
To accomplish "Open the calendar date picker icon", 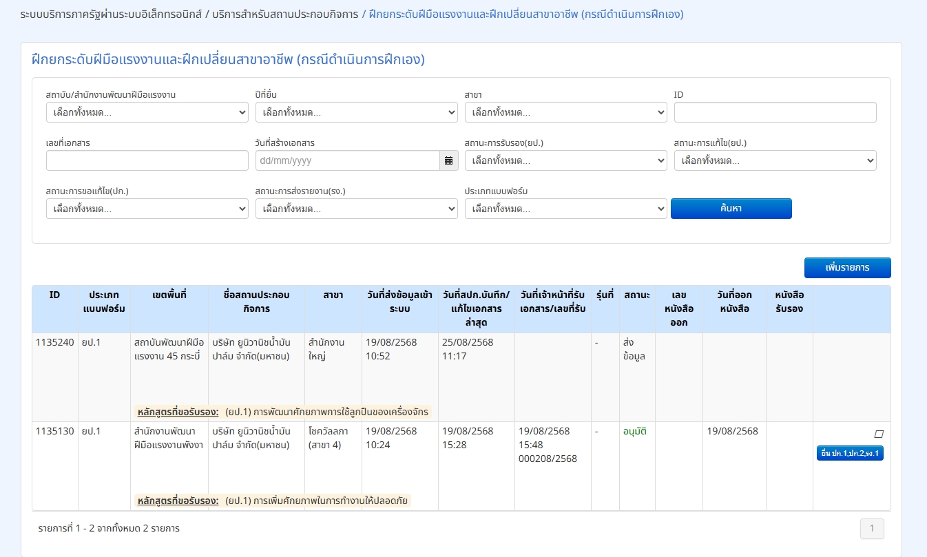I will [448, 160].
